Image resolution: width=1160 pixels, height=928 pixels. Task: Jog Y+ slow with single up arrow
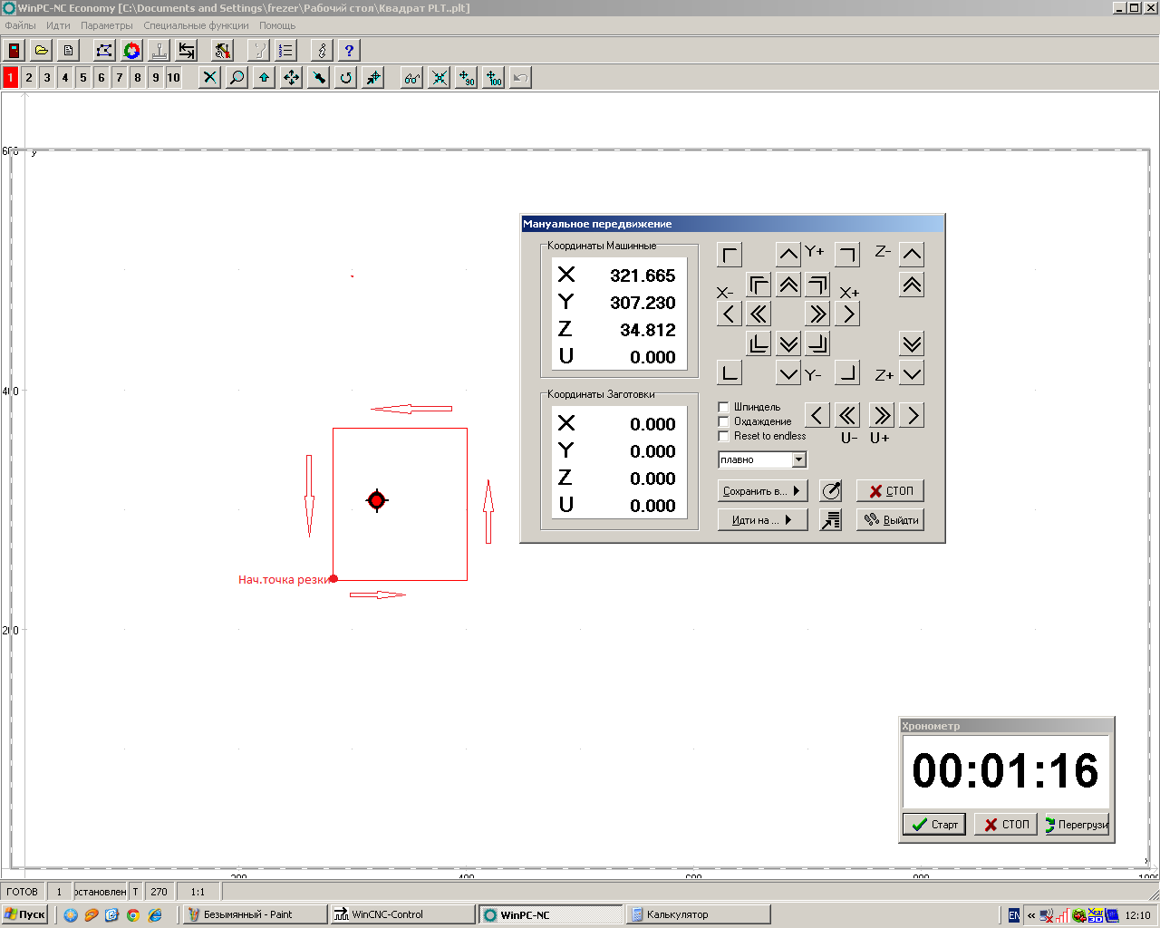pyautogui.click(x=788, y=255)
